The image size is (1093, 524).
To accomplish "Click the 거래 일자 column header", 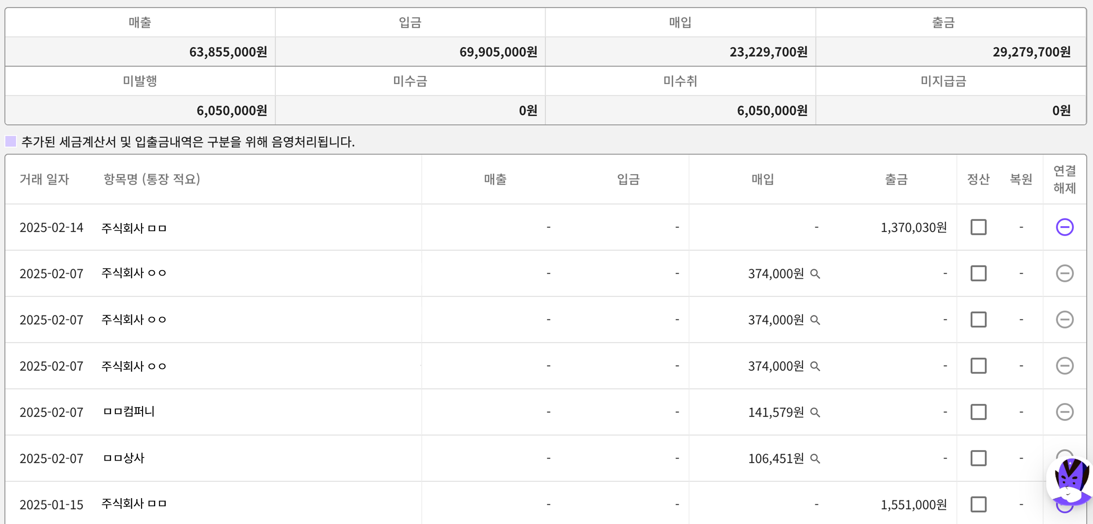I will pyautogui.click(x=44, y=179).
